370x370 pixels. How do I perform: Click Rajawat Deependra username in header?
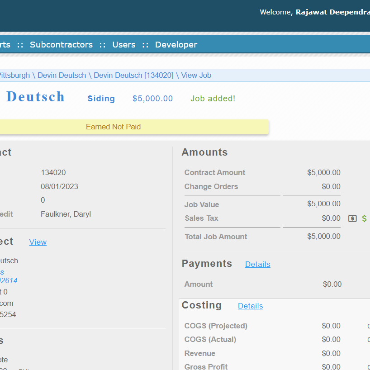point(332,12)
